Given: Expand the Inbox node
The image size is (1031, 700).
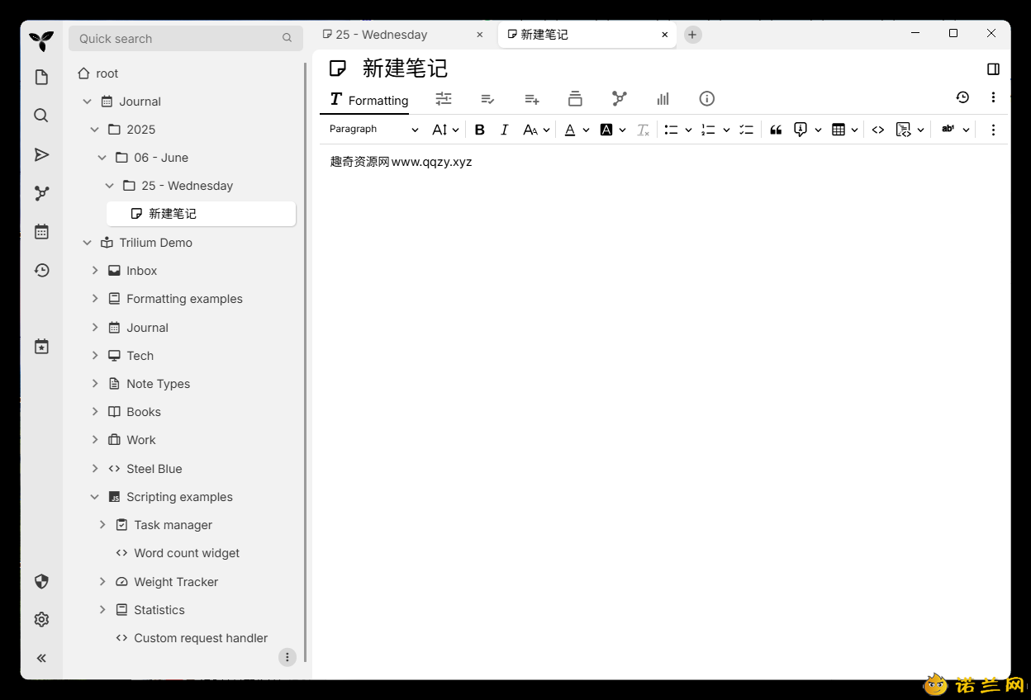Looking at the screenshot, I should 95,271.
